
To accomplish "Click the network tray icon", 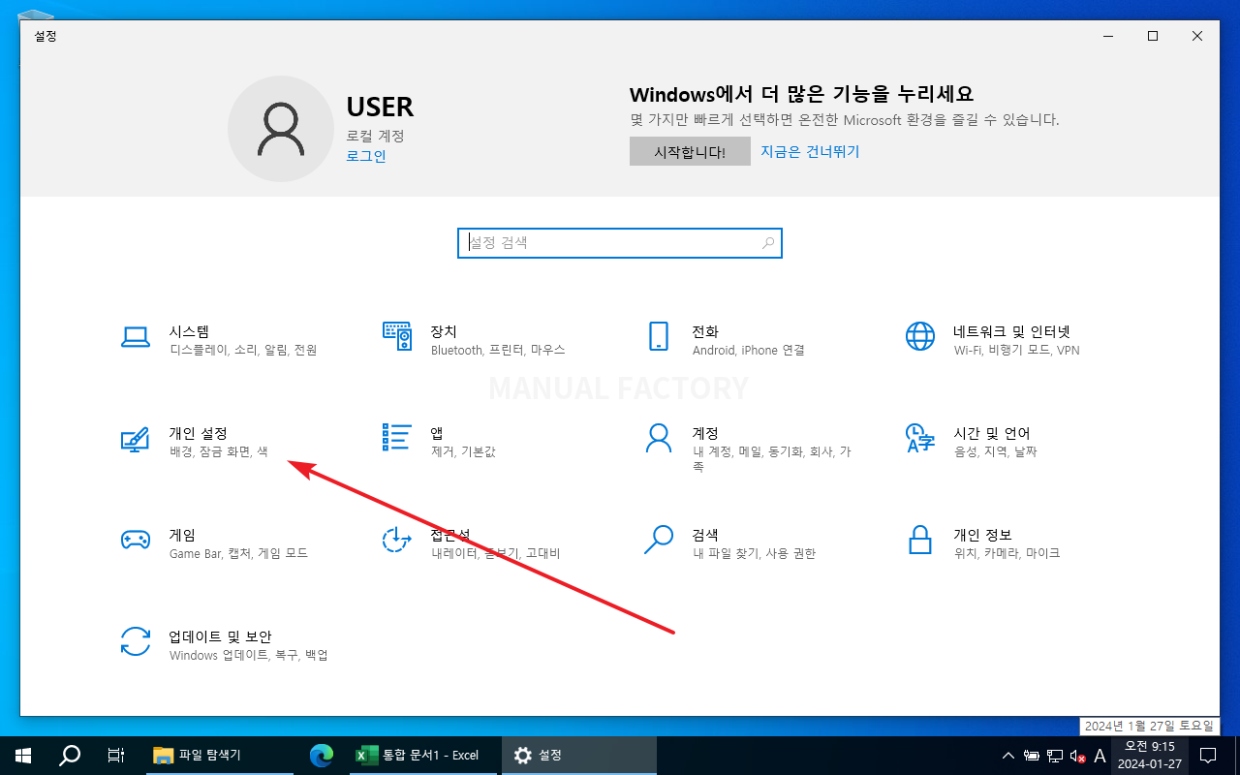I will 1054,756.
